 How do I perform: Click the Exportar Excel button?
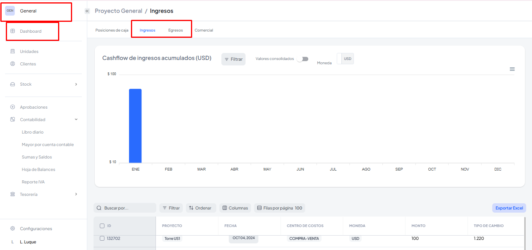[x=509, y=208]
